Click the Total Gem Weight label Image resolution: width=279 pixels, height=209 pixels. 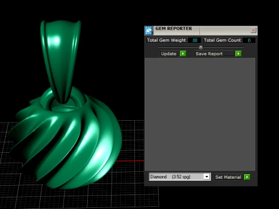pyautogui.click(x=166, y=40)
